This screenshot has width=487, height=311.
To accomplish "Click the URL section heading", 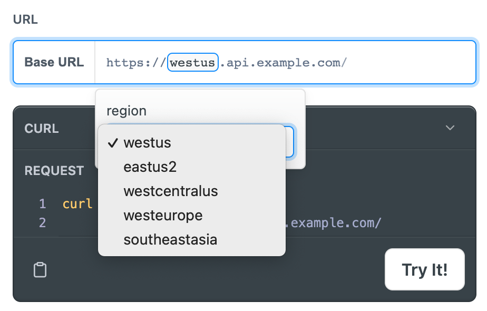I will (x=25, y=20).
